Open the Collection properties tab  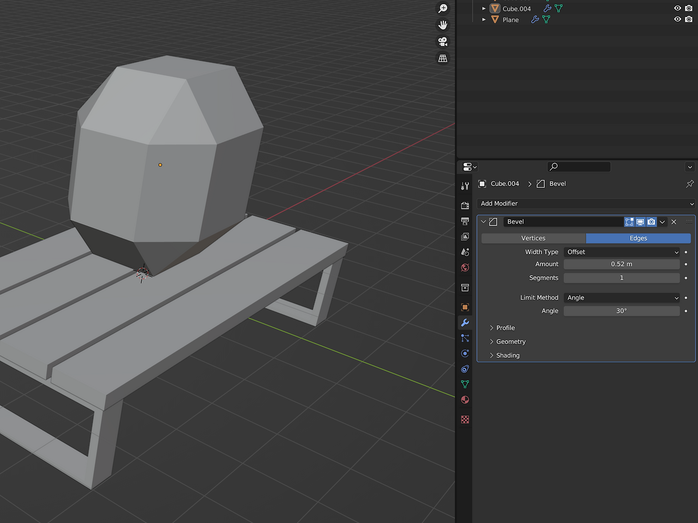465,288
